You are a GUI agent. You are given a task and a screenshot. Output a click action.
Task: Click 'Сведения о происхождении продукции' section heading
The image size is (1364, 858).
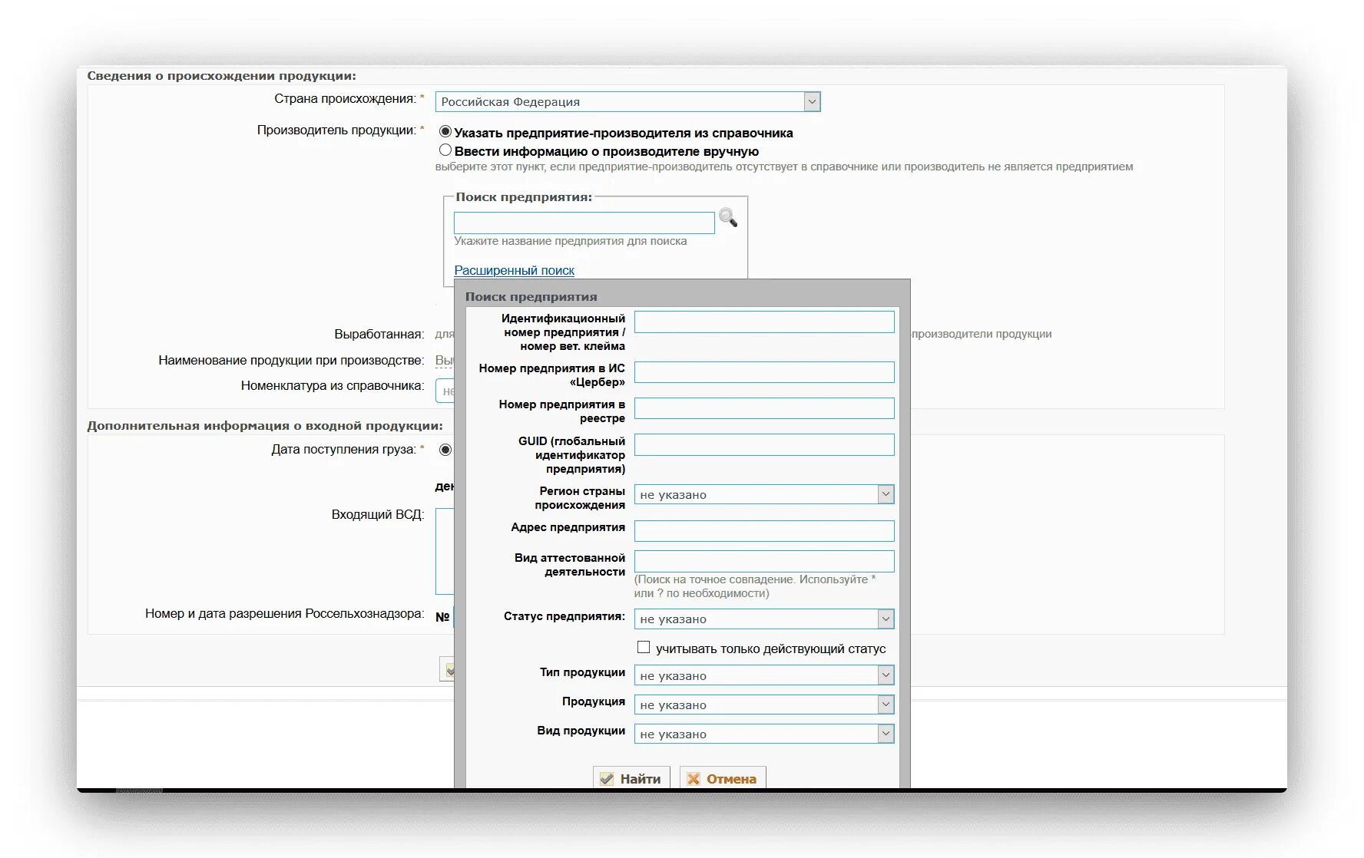(221, 76)
